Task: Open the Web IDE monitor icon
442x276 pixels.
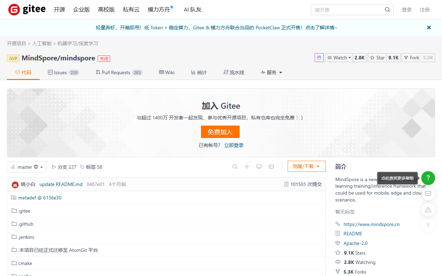Action: (x=259, y=167)
